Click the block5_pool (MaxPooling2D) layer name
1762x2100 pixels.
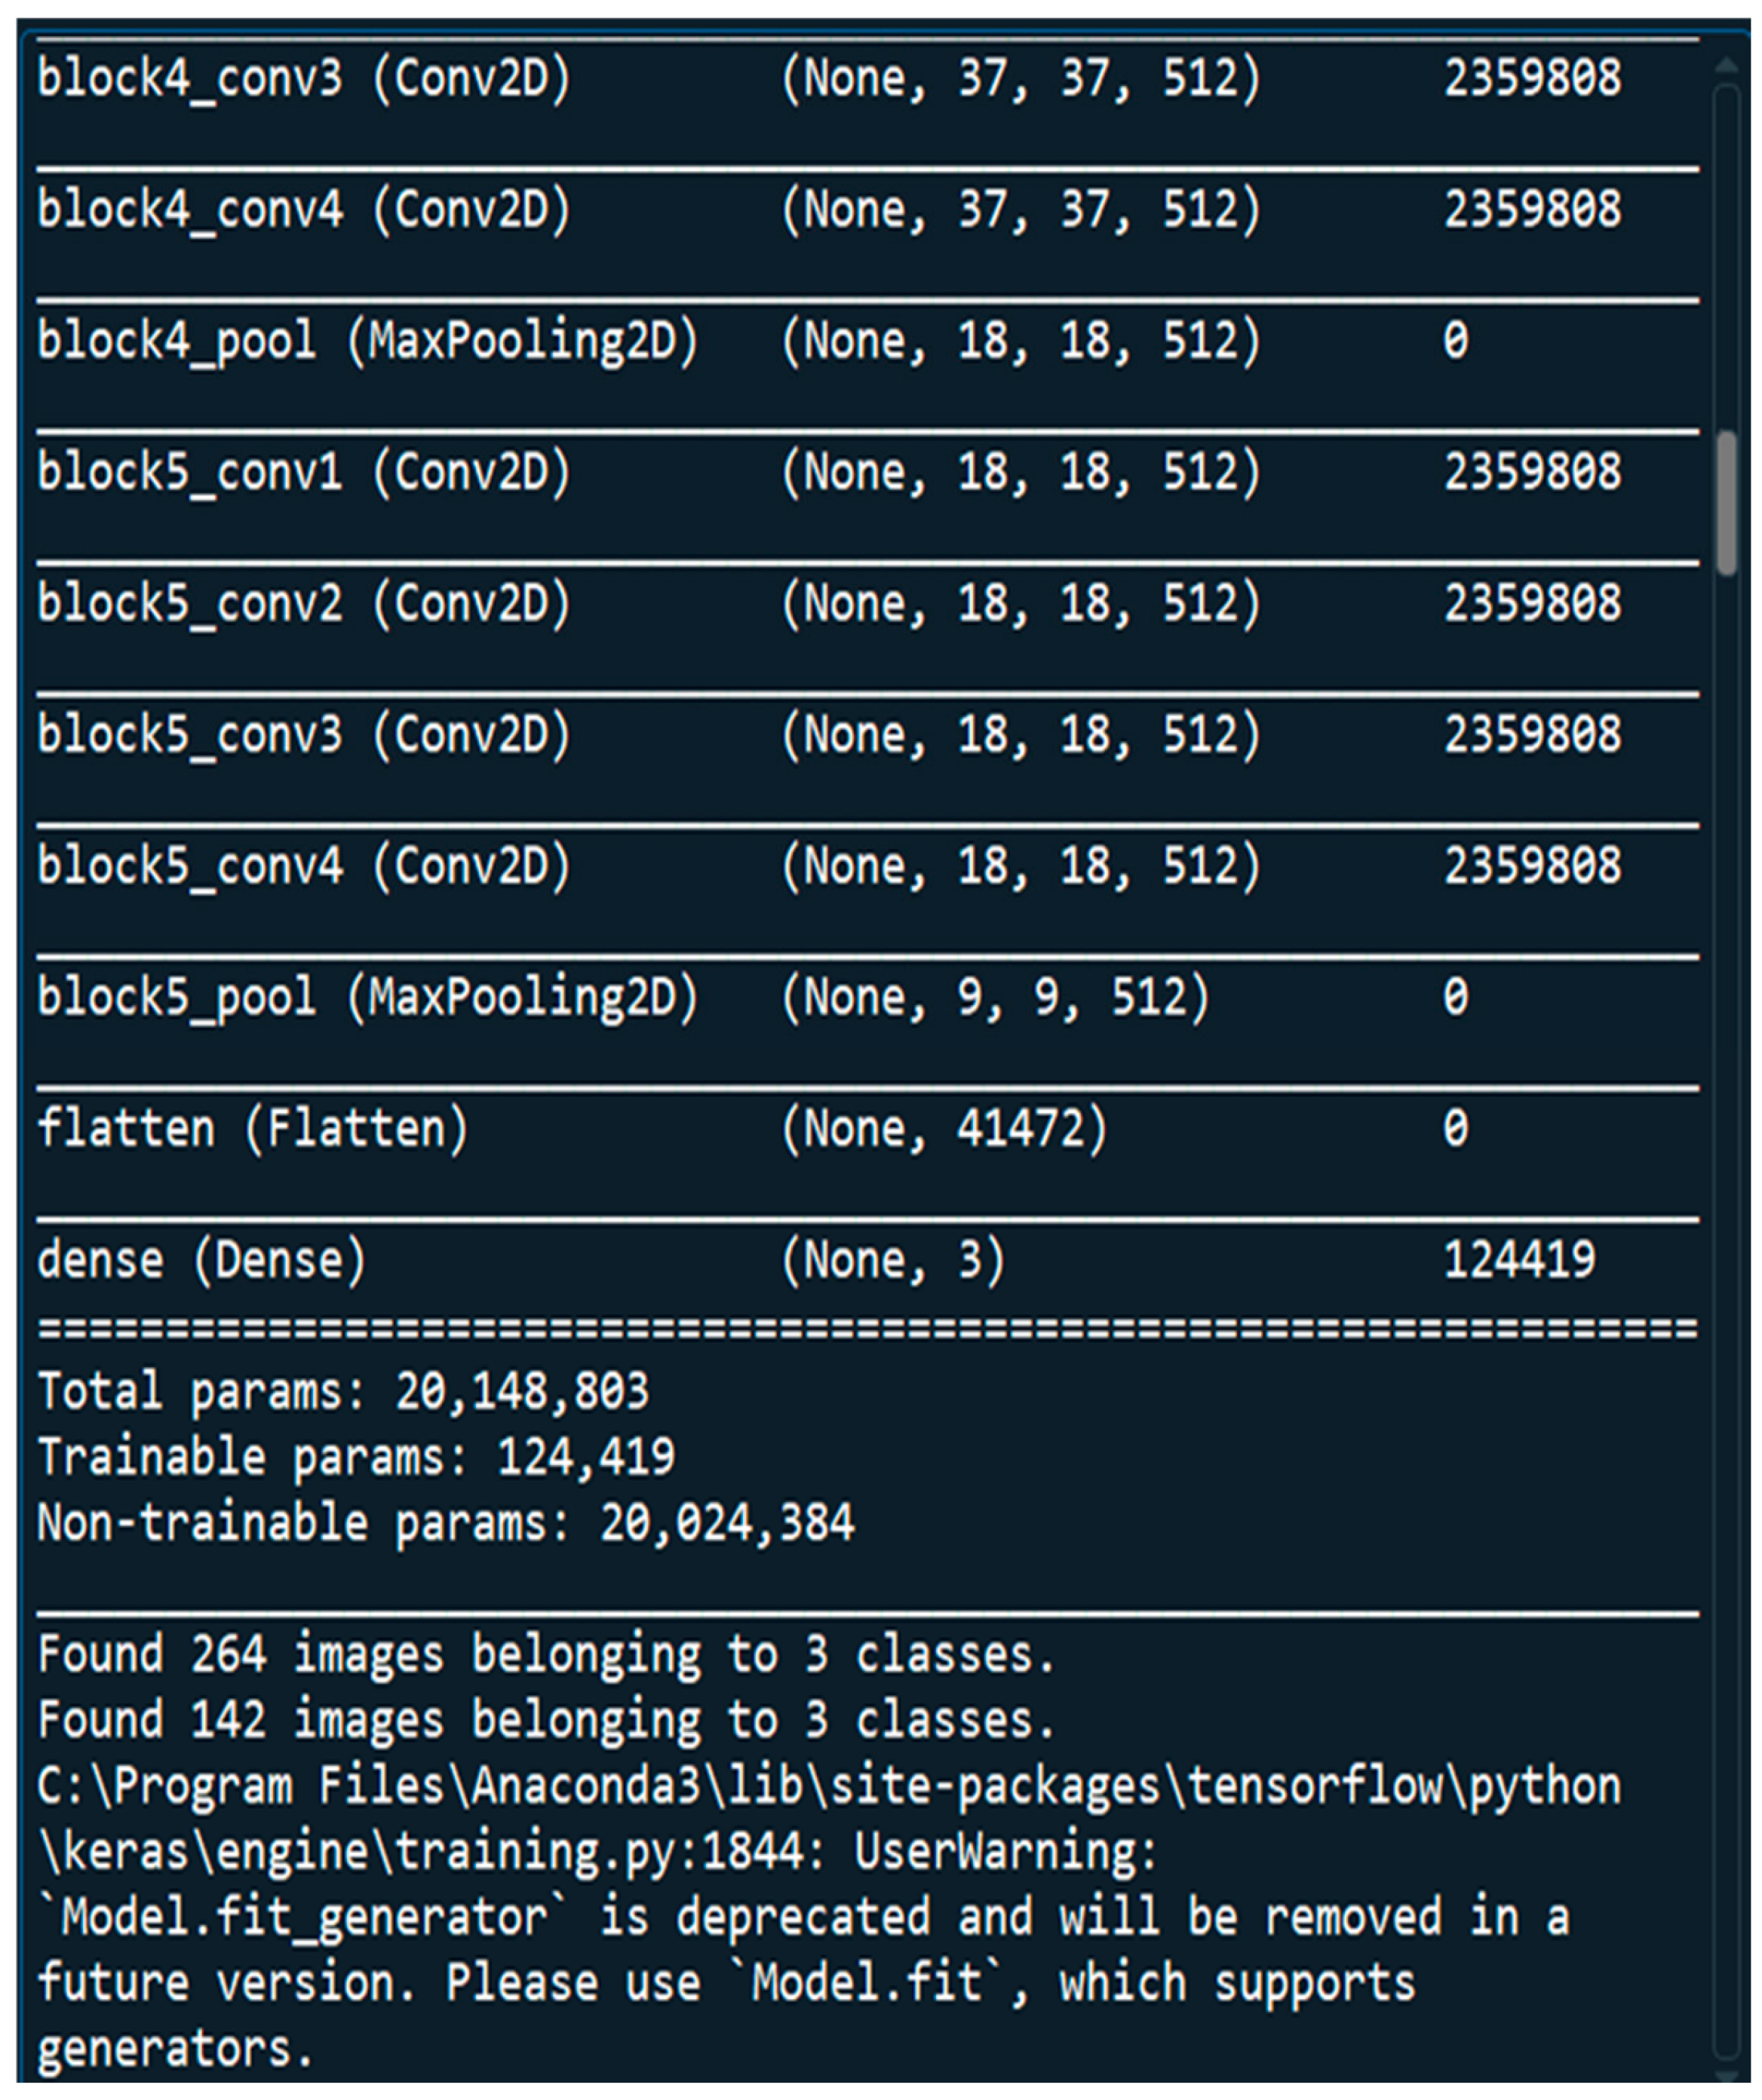(367, 997)
